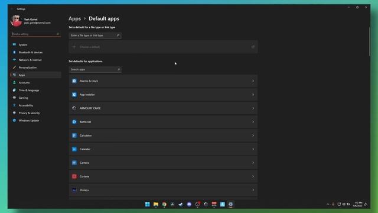Expand ARMOURY CRATE defaults chevron

tap(253, 108)
